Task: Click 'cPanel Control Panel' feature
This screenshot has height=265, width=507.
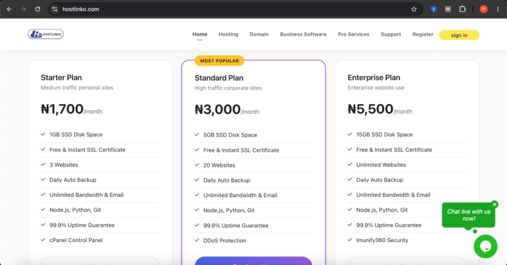Action: [x=76, y=240]
